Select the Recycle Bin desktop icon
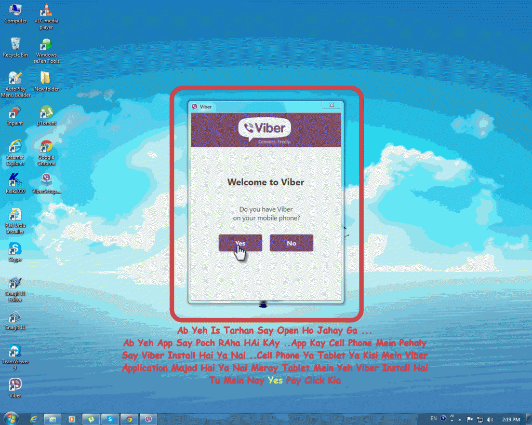532x425 pixels. pyautogui.click(x=15, y=48)
